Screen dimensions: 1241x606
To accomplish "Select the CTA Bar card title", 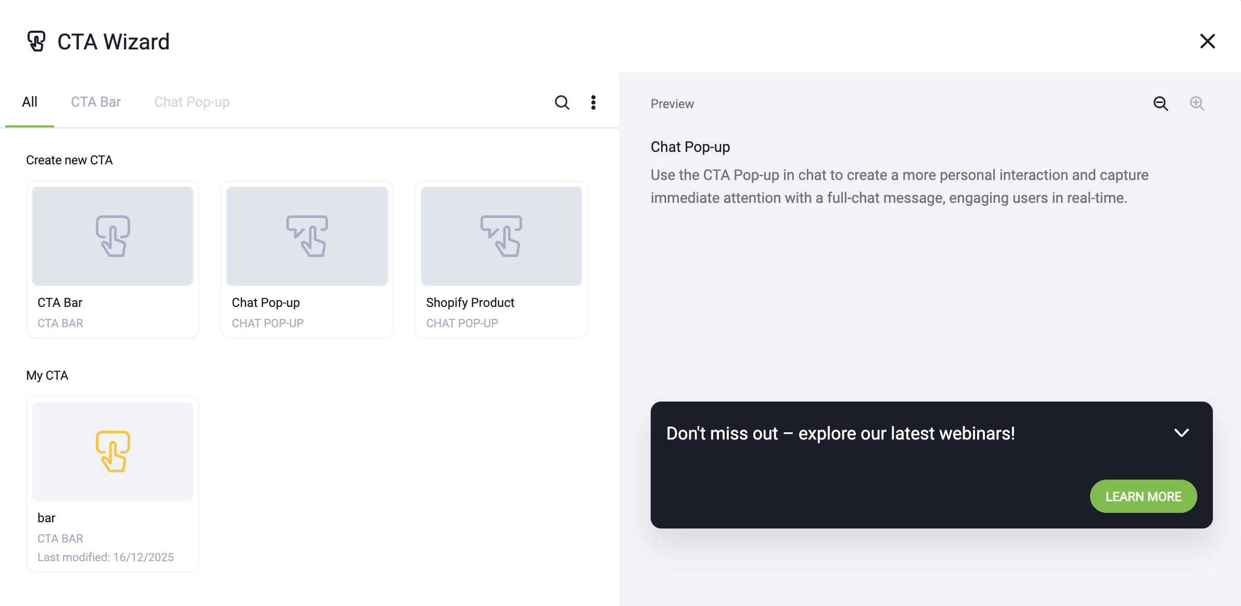I will tap(60, 303).
